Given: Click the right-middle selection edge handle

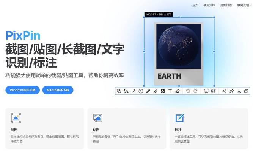Looking at the screenshot, I should 214,52.
